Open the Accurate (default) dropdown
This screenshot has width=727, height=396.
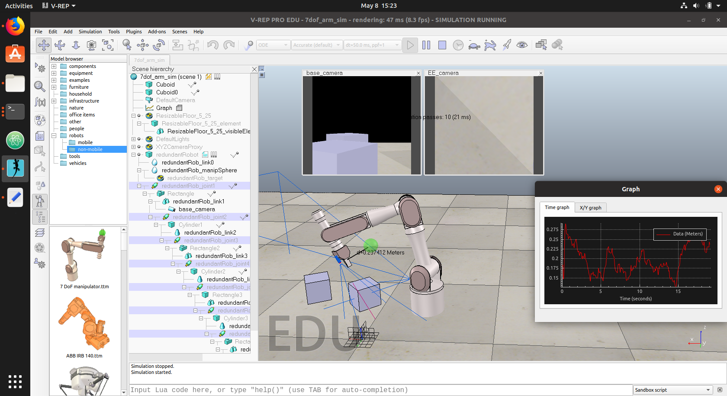tap(317, 45)
